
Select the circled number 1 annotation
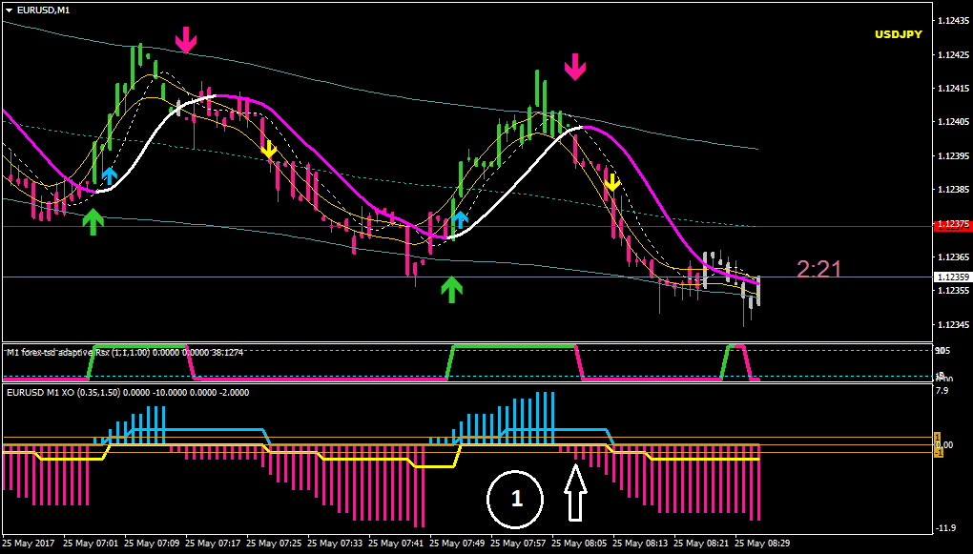(515, 500)
